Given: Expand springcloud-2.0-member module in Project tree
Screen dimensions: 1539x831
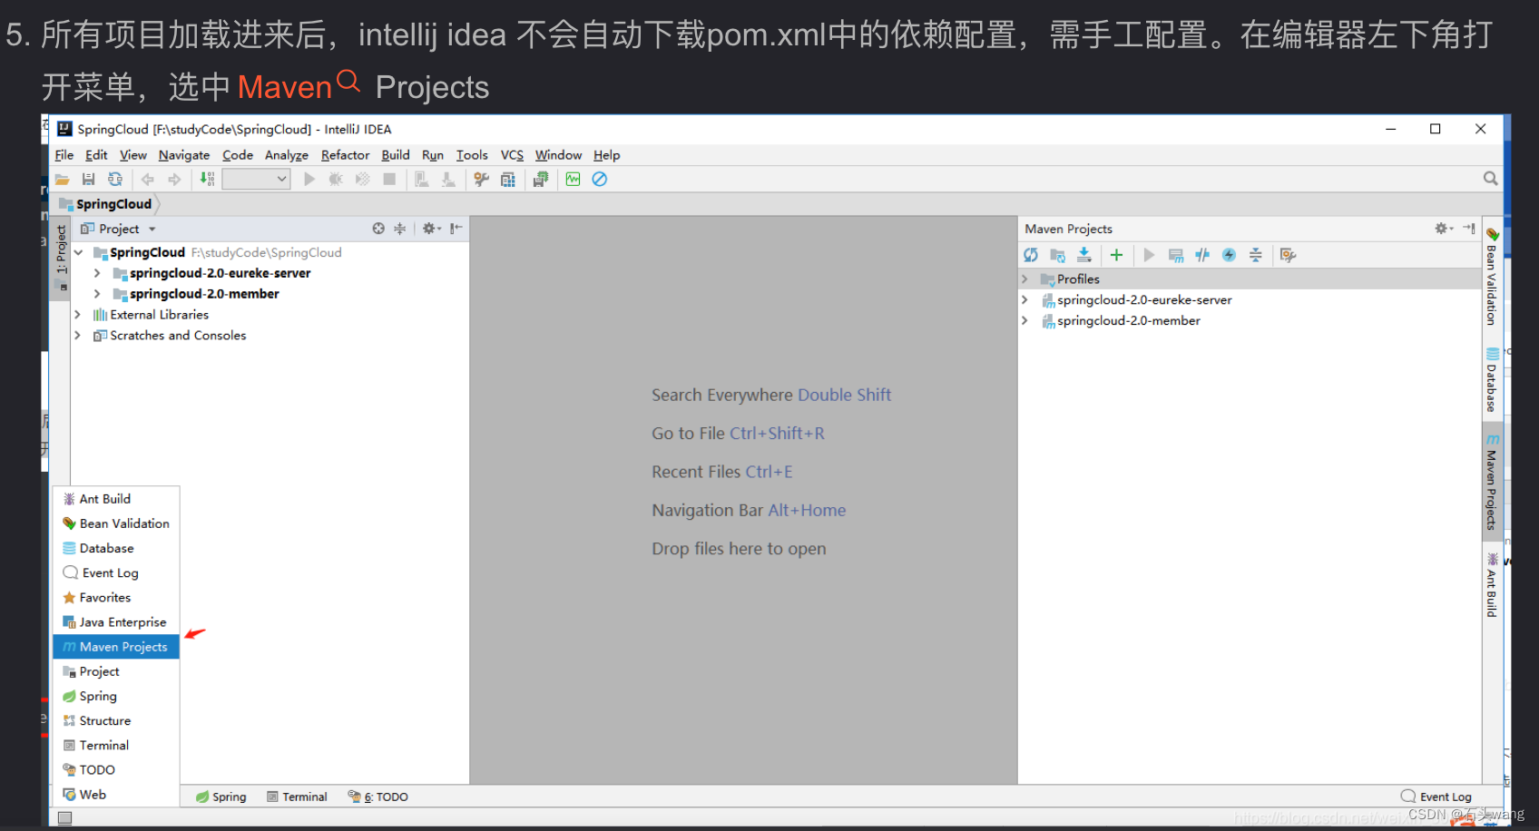Looking at the screenshot, I should (x=97, y=294).
